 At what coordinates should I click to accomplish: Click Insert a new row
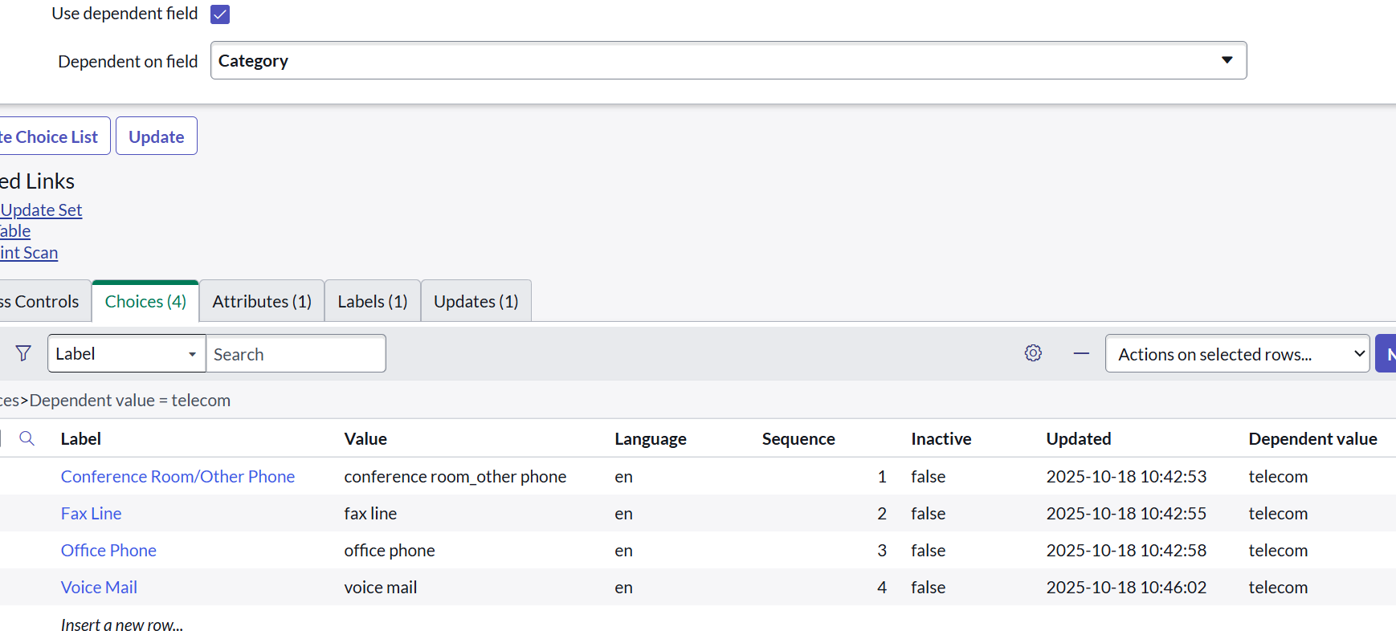pos(122,625)
